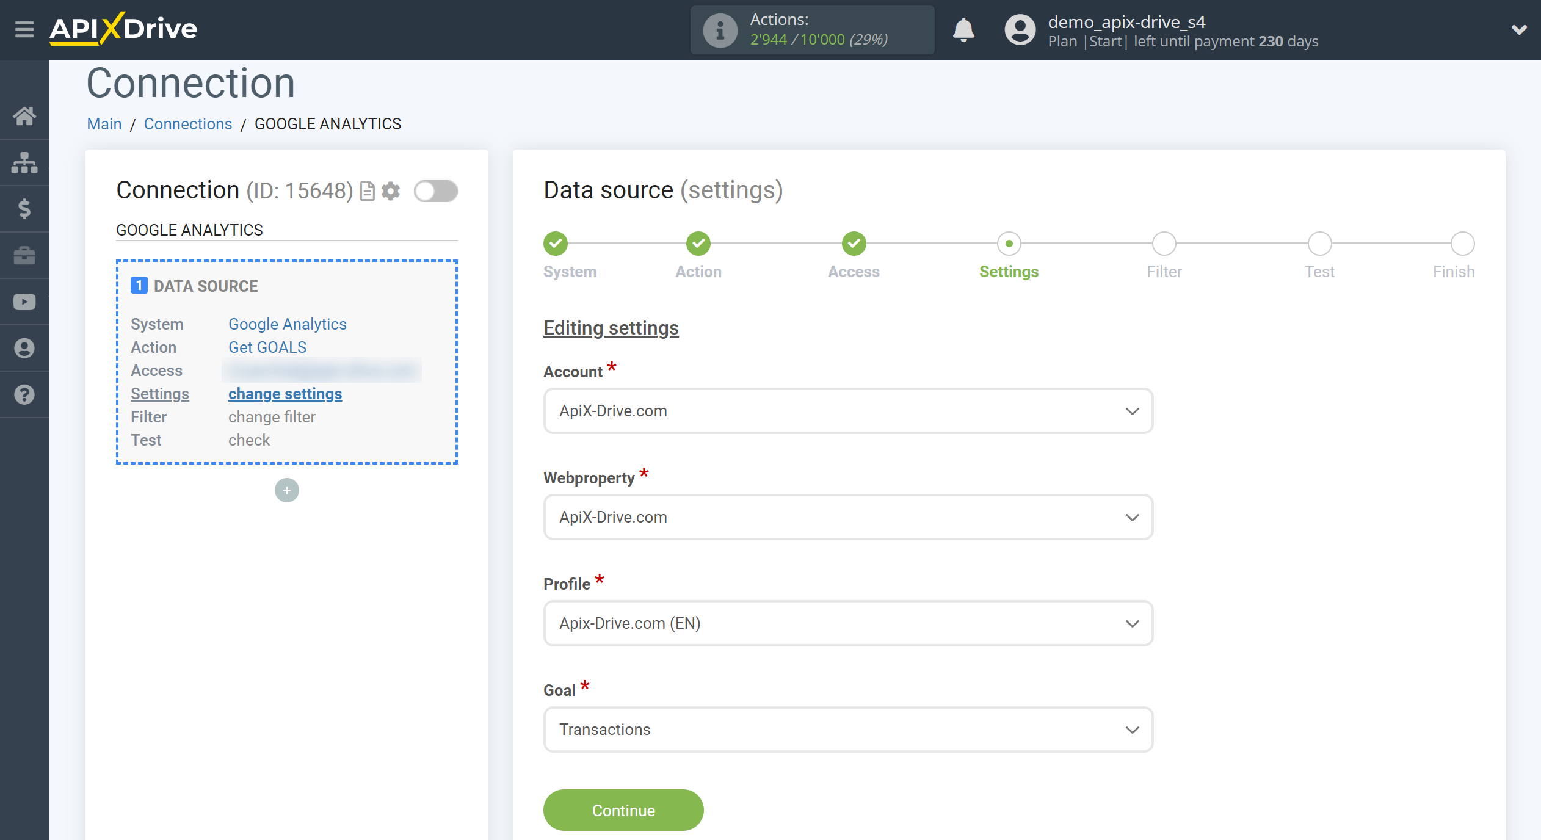
Task: Open briefcase sidebar icon
Action: click(x=24, y=255)
